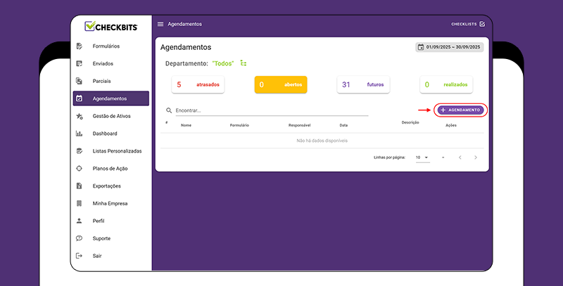The width and height of the screenshot is (563, 286).
Task: Click the Minha Empresa building icon
Action: (80, 203)
